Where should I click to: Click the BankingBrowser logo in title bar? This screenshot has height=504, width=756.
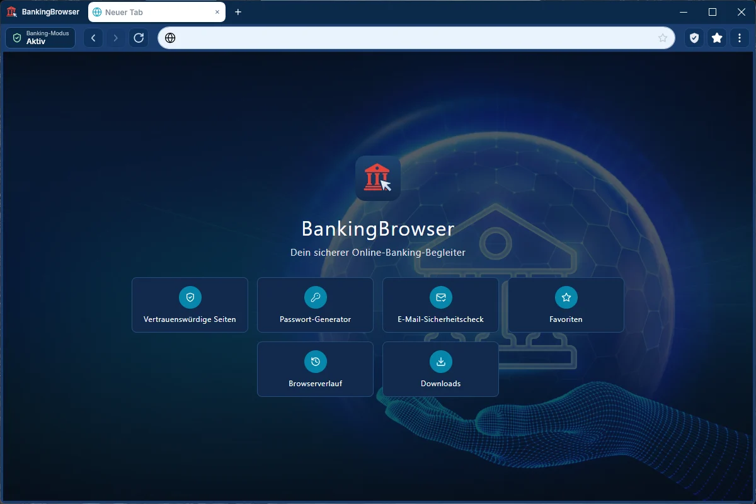pos(11,12)
